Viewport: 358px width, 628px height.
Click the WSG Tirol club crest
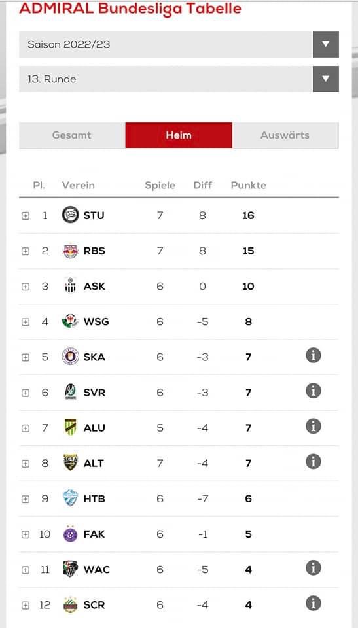(71, 321)
